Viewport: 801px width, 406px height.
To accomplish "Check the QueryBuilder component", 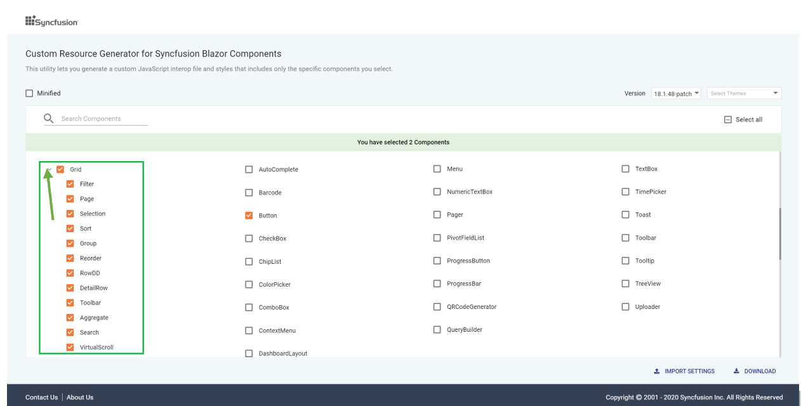I will [437, 329].
